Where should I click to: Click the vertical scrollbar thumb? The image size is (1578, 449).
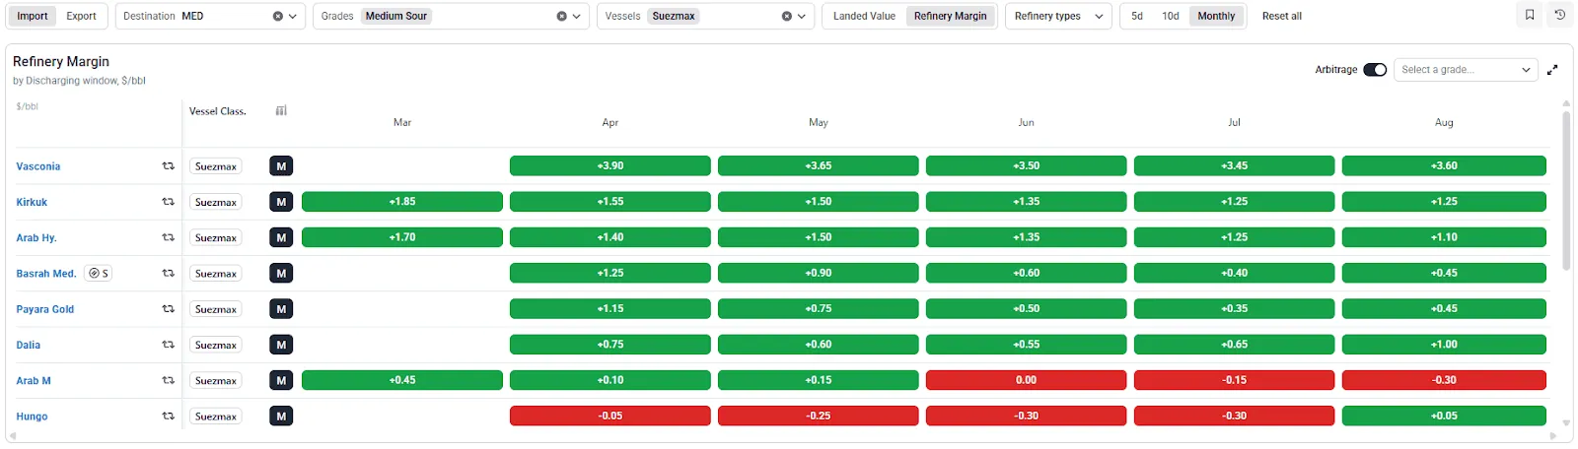1566,190
